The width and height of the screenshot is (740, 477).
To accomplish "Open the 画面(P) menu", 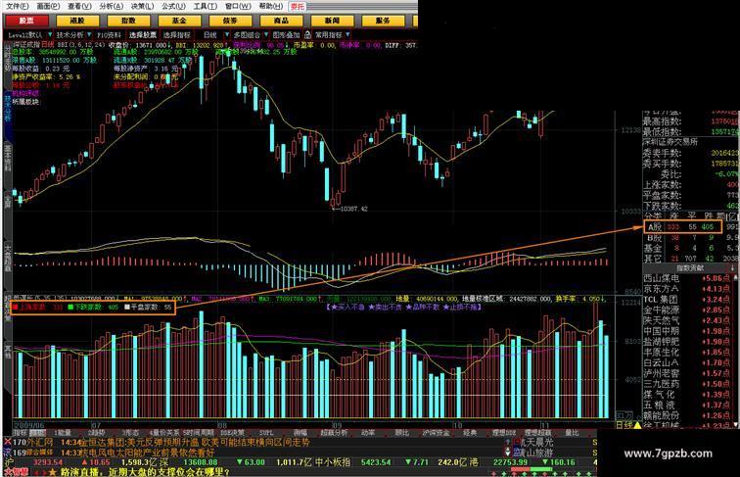I will [x=48, y=6].
